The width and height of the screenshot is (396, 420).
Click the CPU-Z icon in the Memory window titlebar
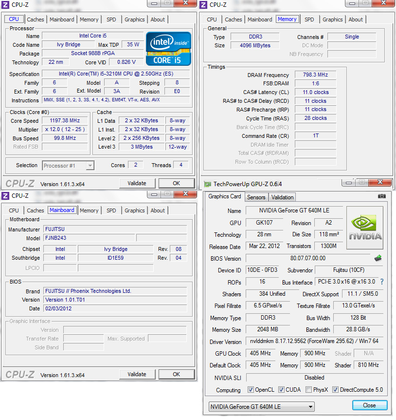click(x=204, y=4)
